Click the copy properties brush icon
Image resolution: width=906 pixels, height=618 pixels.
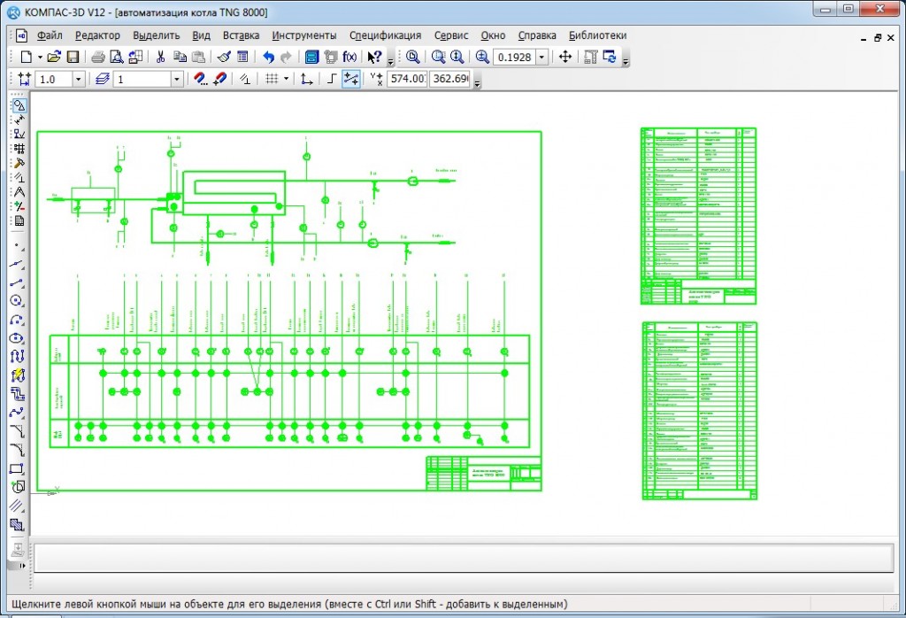coord(224,57)
